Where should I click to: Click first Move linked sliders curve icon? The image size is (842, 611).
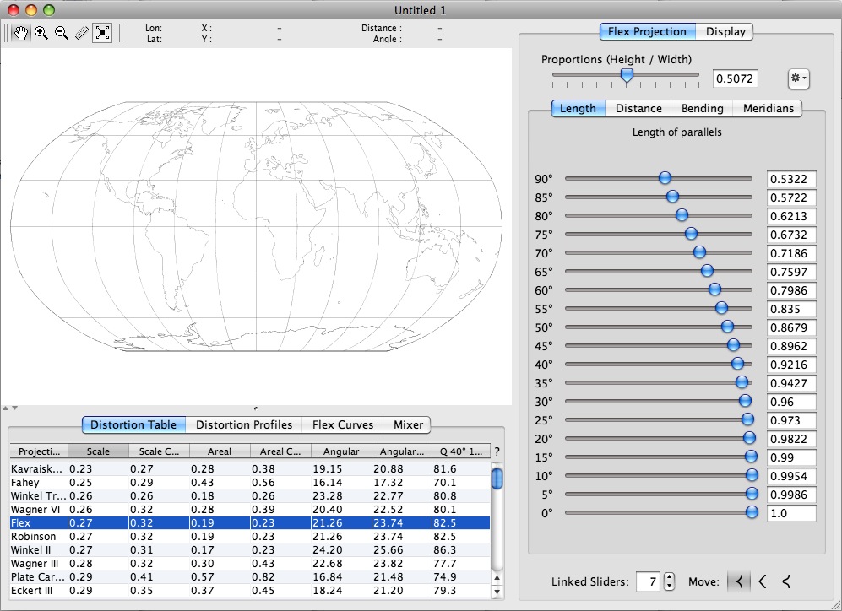coord(740,581)
